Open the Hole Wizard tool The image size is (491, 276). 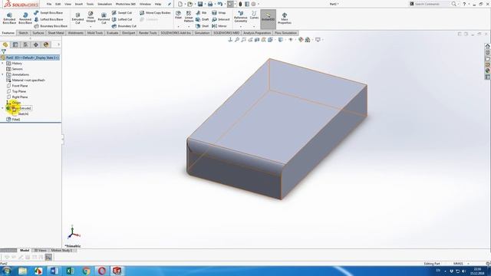click(x=91, y=17)
